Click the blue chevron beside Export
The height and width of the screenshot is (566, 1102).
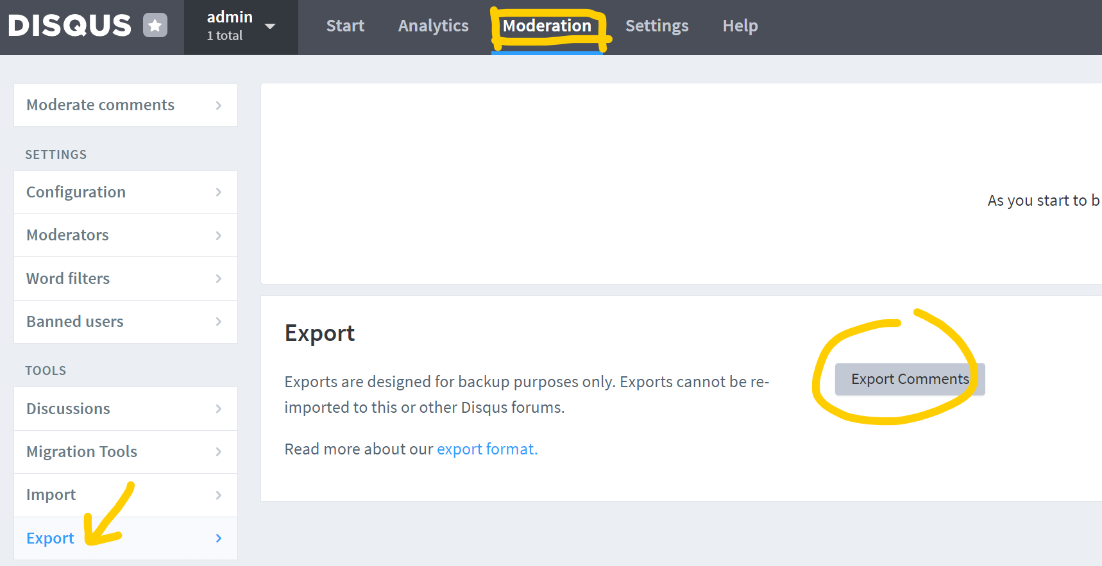pyautogui.click(x=219, y=538)
